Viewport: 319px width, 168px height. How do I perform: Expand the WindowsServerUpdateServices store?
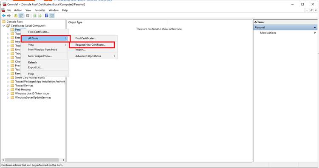coord(8,97)
